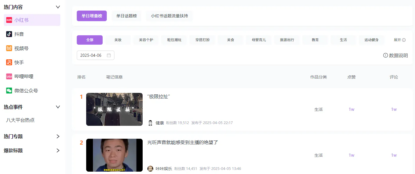Click the rank 2 video thumbnail
This screenshot has height=174, width=415.
(114, 155)
